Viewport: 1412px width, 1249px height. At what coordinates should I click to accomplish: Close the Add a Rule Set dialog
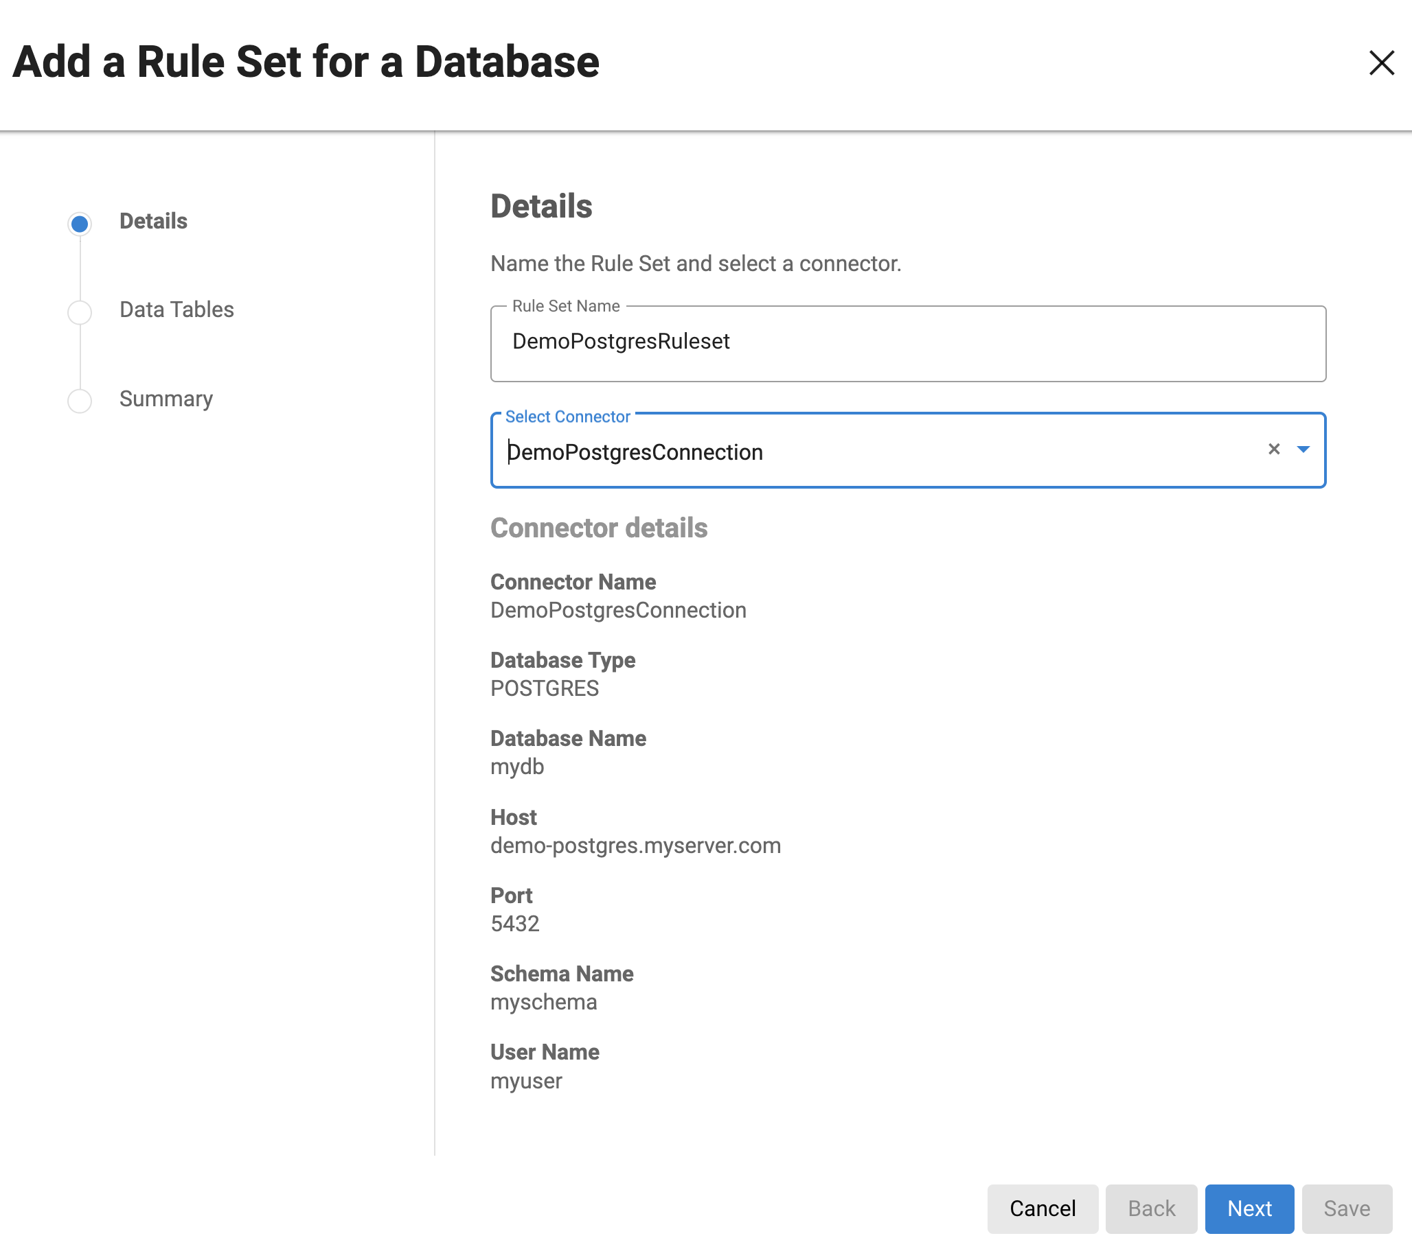(x=1381, y=63)
